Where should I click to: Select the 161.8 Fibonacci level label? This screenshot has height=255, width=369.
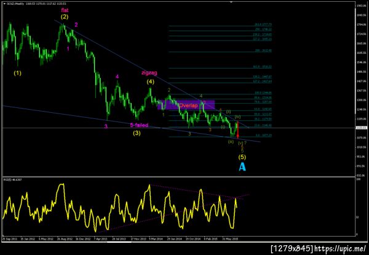pyautogui.click(x=262, y=67)
